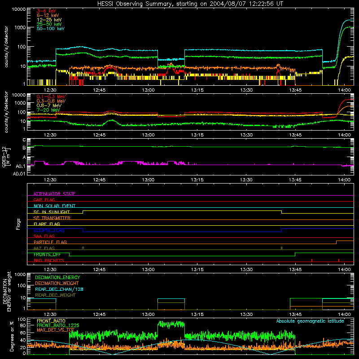Click the 13:45 tick under the decimation plot
This screenshot has height=359, width=359.
click(295, 315)
